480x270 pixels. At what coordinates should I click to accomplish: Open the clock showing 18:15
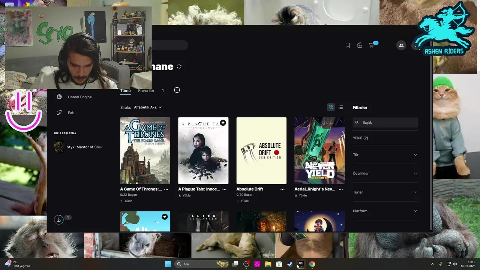(468, 264)
